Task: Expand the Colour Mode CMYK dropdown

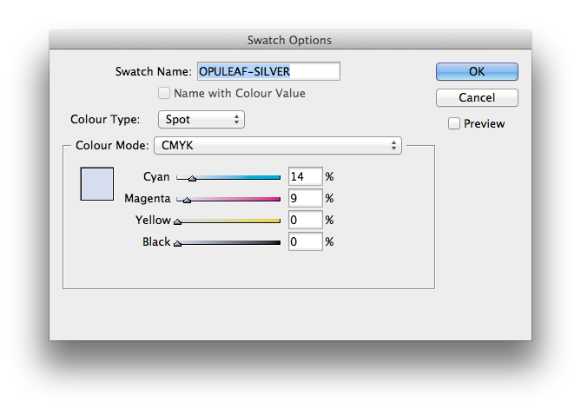Action: tap(277, 145)
